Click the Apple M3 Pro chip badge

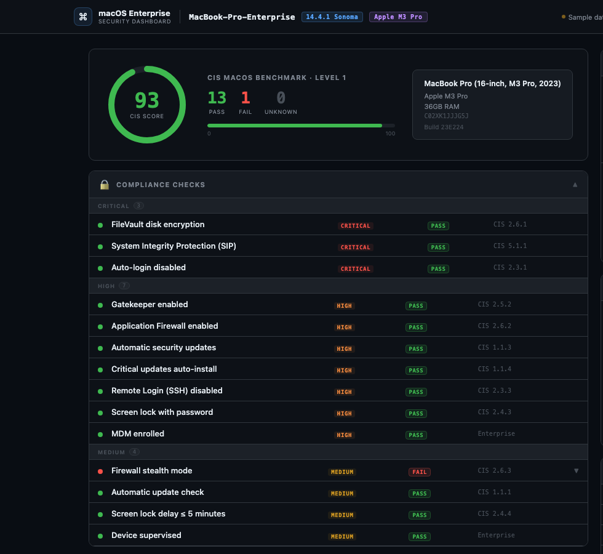coord(398,17)
